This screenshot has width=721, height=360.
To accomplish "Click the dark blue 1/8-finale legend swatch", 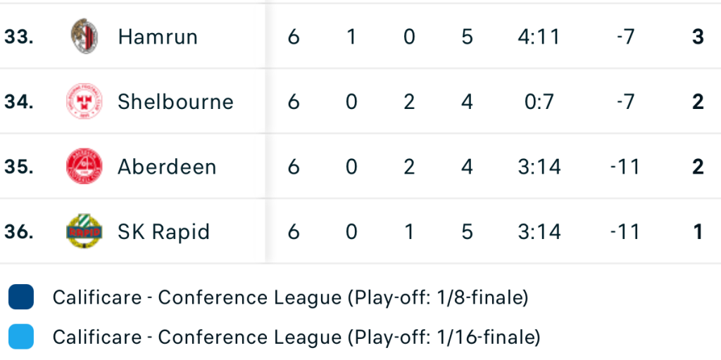I will 21,298.
